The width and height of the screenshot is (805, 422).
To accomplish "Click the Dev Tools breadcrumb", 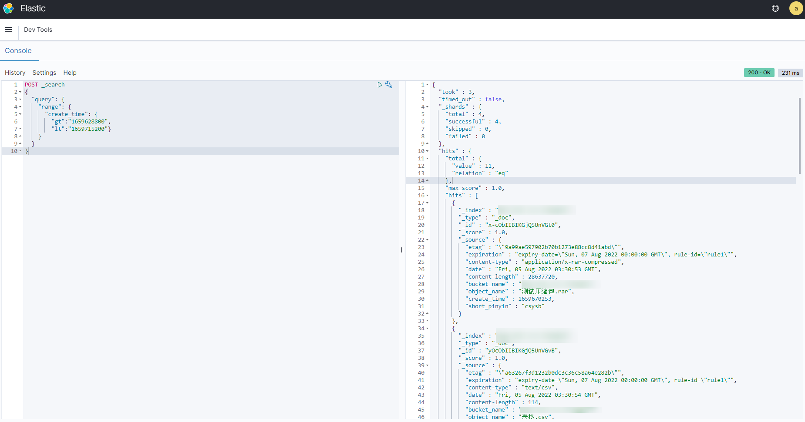I will click(x=38, y=30).
